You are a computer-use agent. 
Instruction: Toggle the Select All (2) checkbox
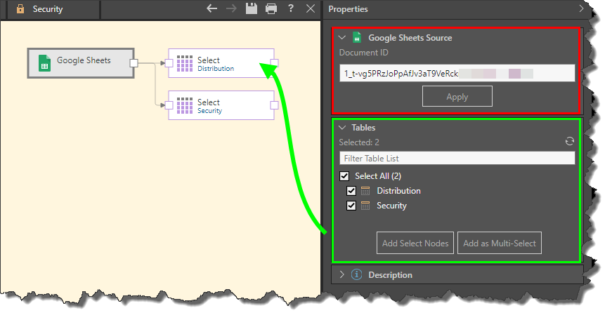click(344, 176)
